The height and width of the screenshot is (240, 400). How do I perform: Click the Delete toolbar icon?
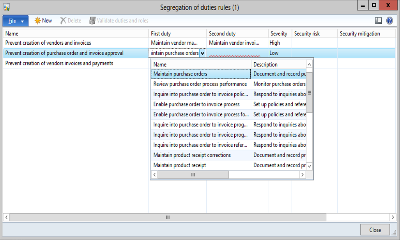pyautogui.click(x=63, y=21)
